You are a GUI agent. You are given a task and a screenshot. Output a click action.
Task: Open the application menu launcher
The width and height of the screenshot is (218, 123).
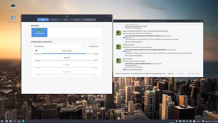(x=2, y=121)
